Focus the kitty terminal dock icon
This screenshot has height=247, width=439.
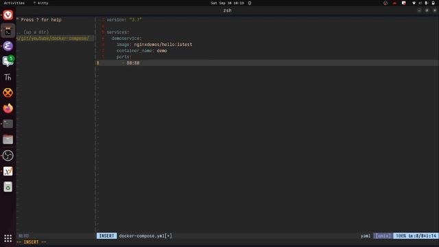(x=8, y=31)
